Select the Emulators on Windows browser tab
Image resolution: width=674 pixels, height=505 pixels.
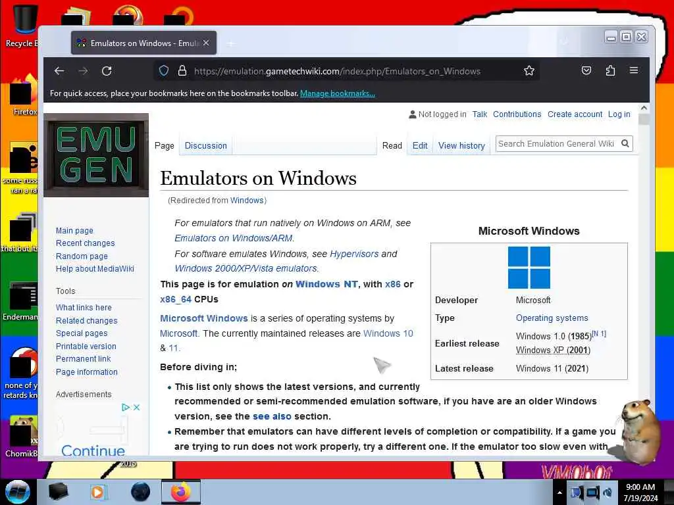tap(143, 43)
